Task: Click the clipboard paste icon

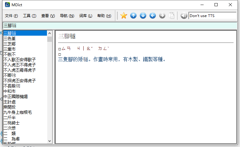Action: (x=172, y=16)
